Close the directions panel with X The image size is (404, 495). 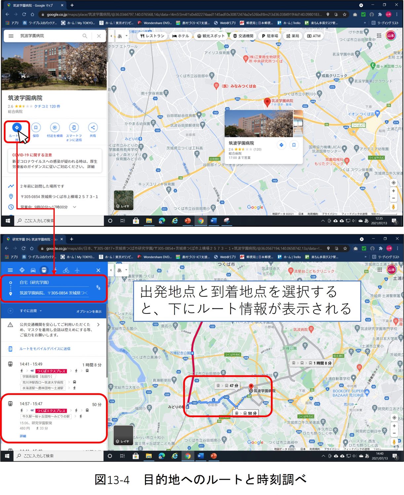pyautogui.click(x=98, y=270)
